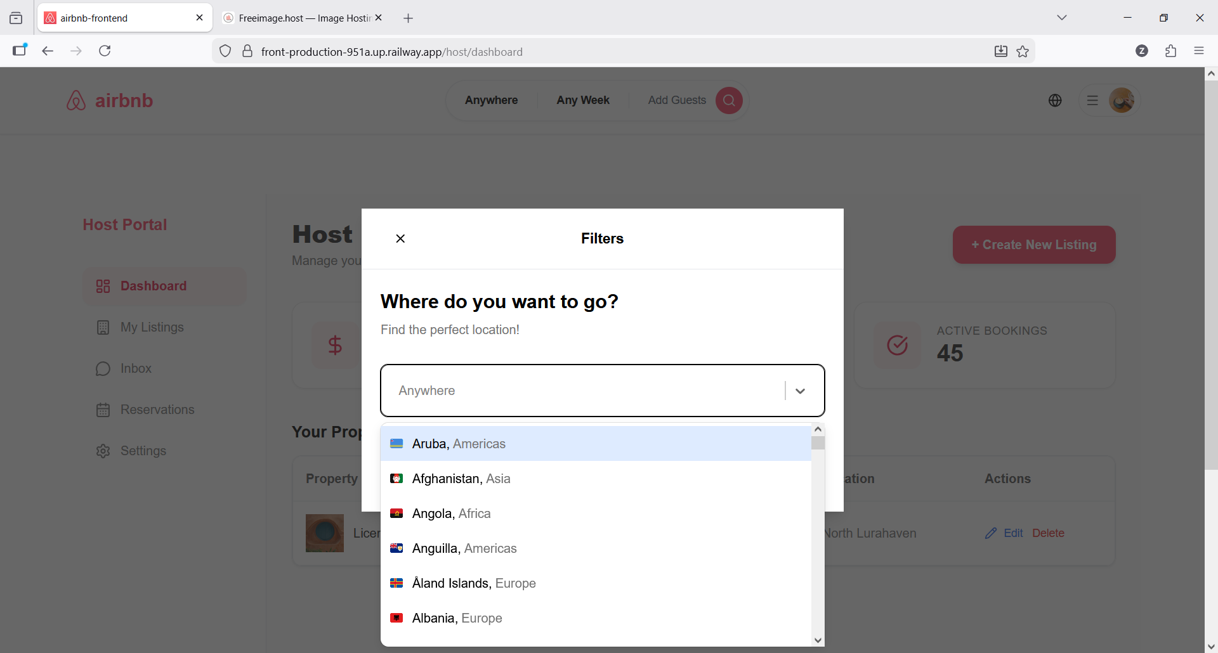This screenshot has height=653, width=1218.
Task: Select Åland Islands, Europe option
Action: [596, 583]
